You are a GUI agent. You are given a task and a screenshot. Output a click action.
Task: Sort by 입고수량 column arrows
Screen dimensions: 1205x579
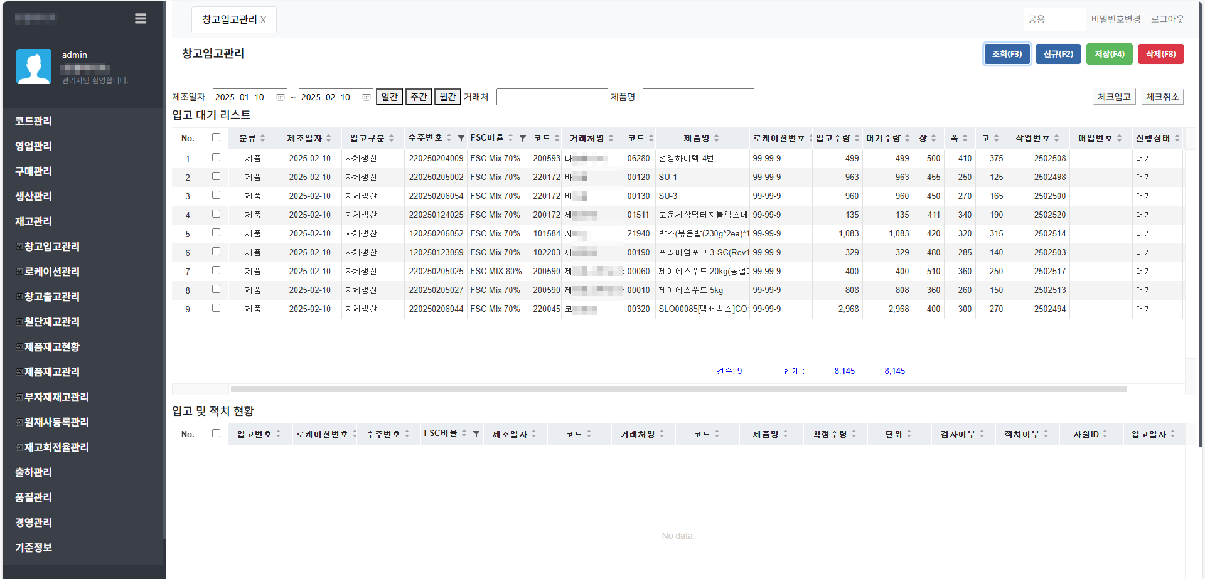tap(857, 138)
